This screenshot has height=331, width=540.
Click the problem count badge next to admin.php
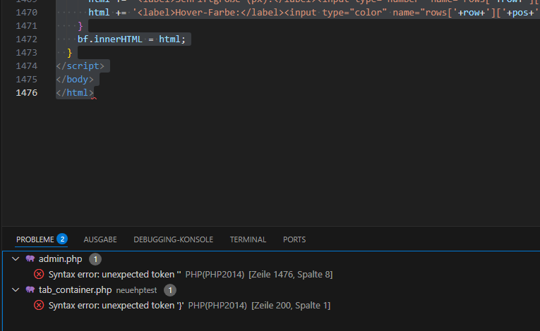pos(95,259)
